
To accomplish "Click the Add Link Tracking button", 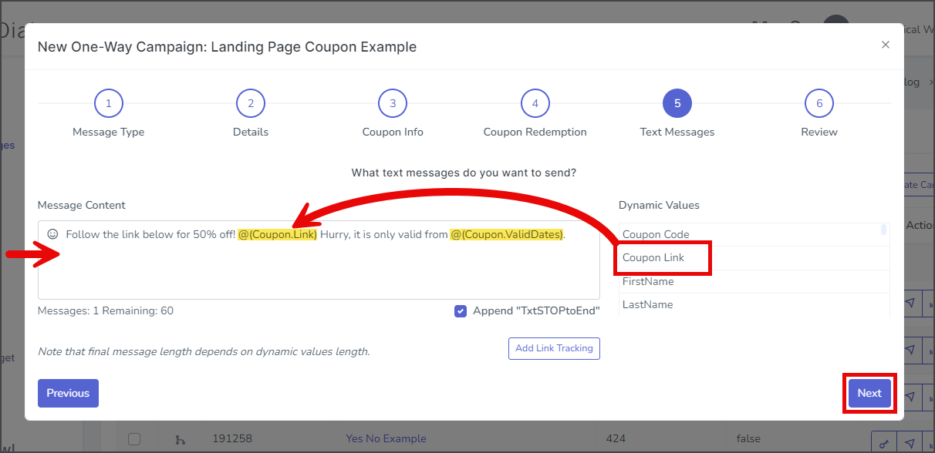I will (554, 348).
